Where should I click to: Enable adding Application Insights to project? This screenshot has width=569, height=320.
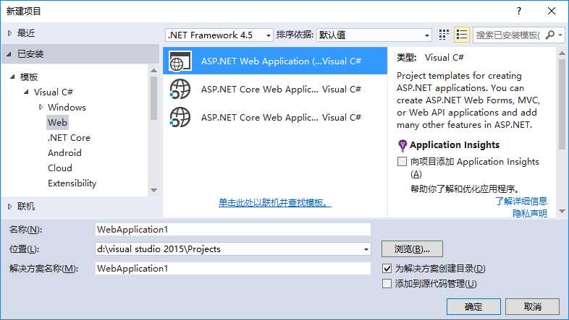[402, 162]
